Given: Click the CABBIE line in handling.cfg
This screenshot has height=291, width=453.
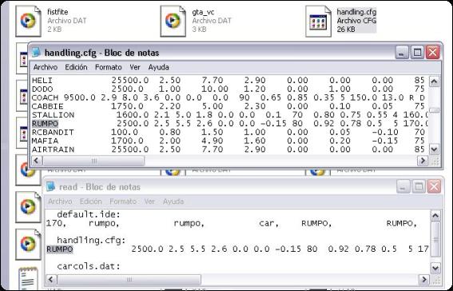Looking at the screenshot, I should (228, 106).
